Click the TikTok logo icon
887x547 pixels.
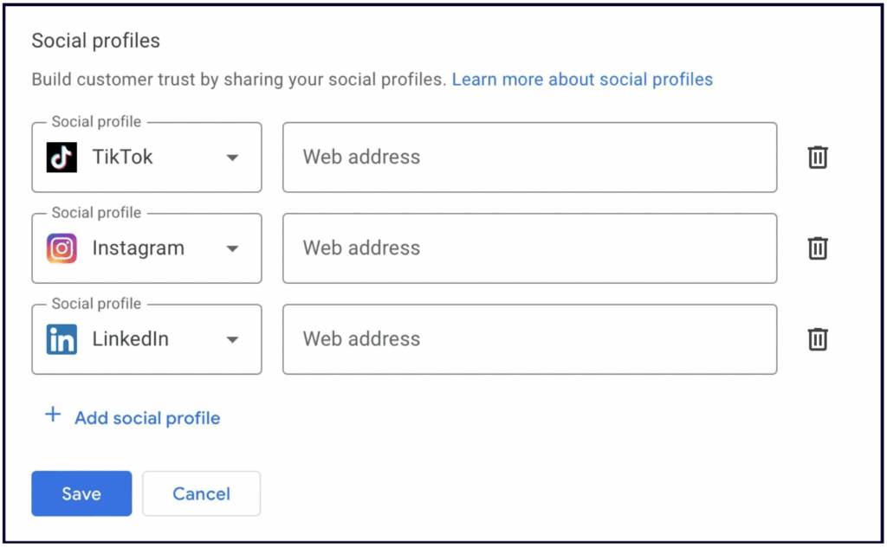pyautogui.click(x=62, y=158)
